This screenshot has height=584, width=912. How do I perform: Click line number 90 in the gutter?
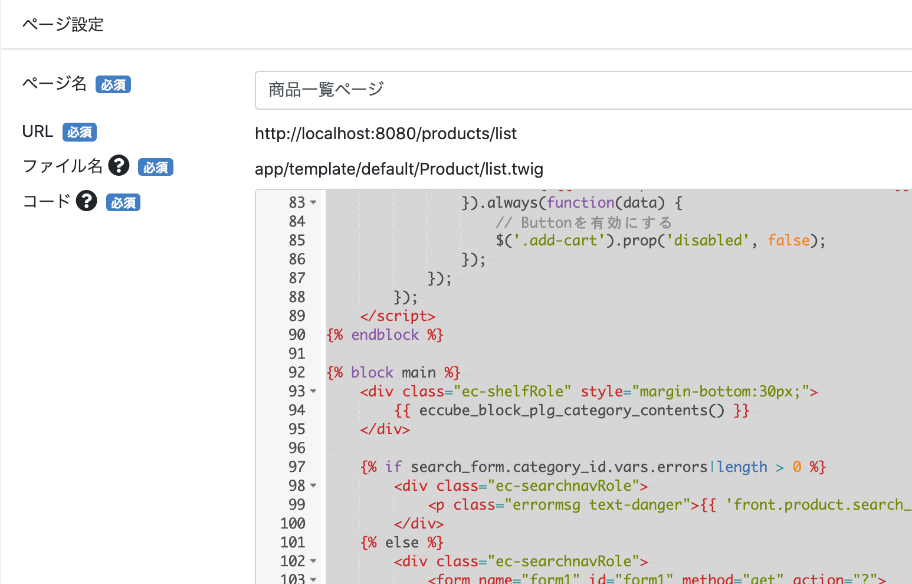tap(297, 334)
